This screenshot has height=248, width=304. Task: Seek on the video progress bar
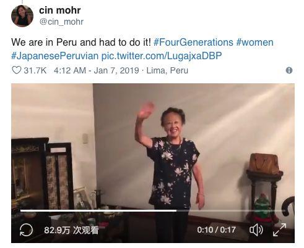tap(153, 210)
